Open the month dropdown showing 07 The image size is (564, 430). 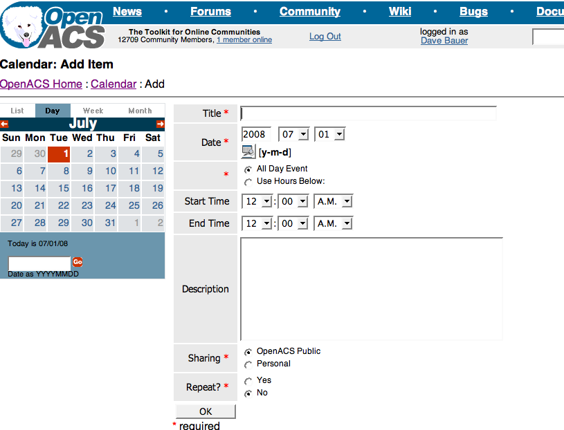pos(293,134)
